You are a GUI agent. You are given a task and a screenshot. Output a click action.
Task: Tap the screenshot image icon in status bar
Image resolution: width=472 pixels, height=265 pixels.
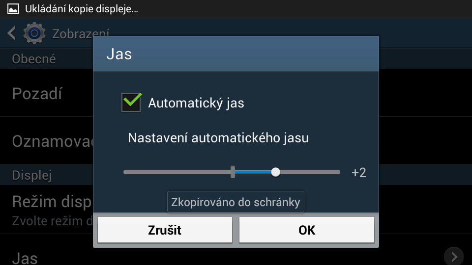(13, 9)
